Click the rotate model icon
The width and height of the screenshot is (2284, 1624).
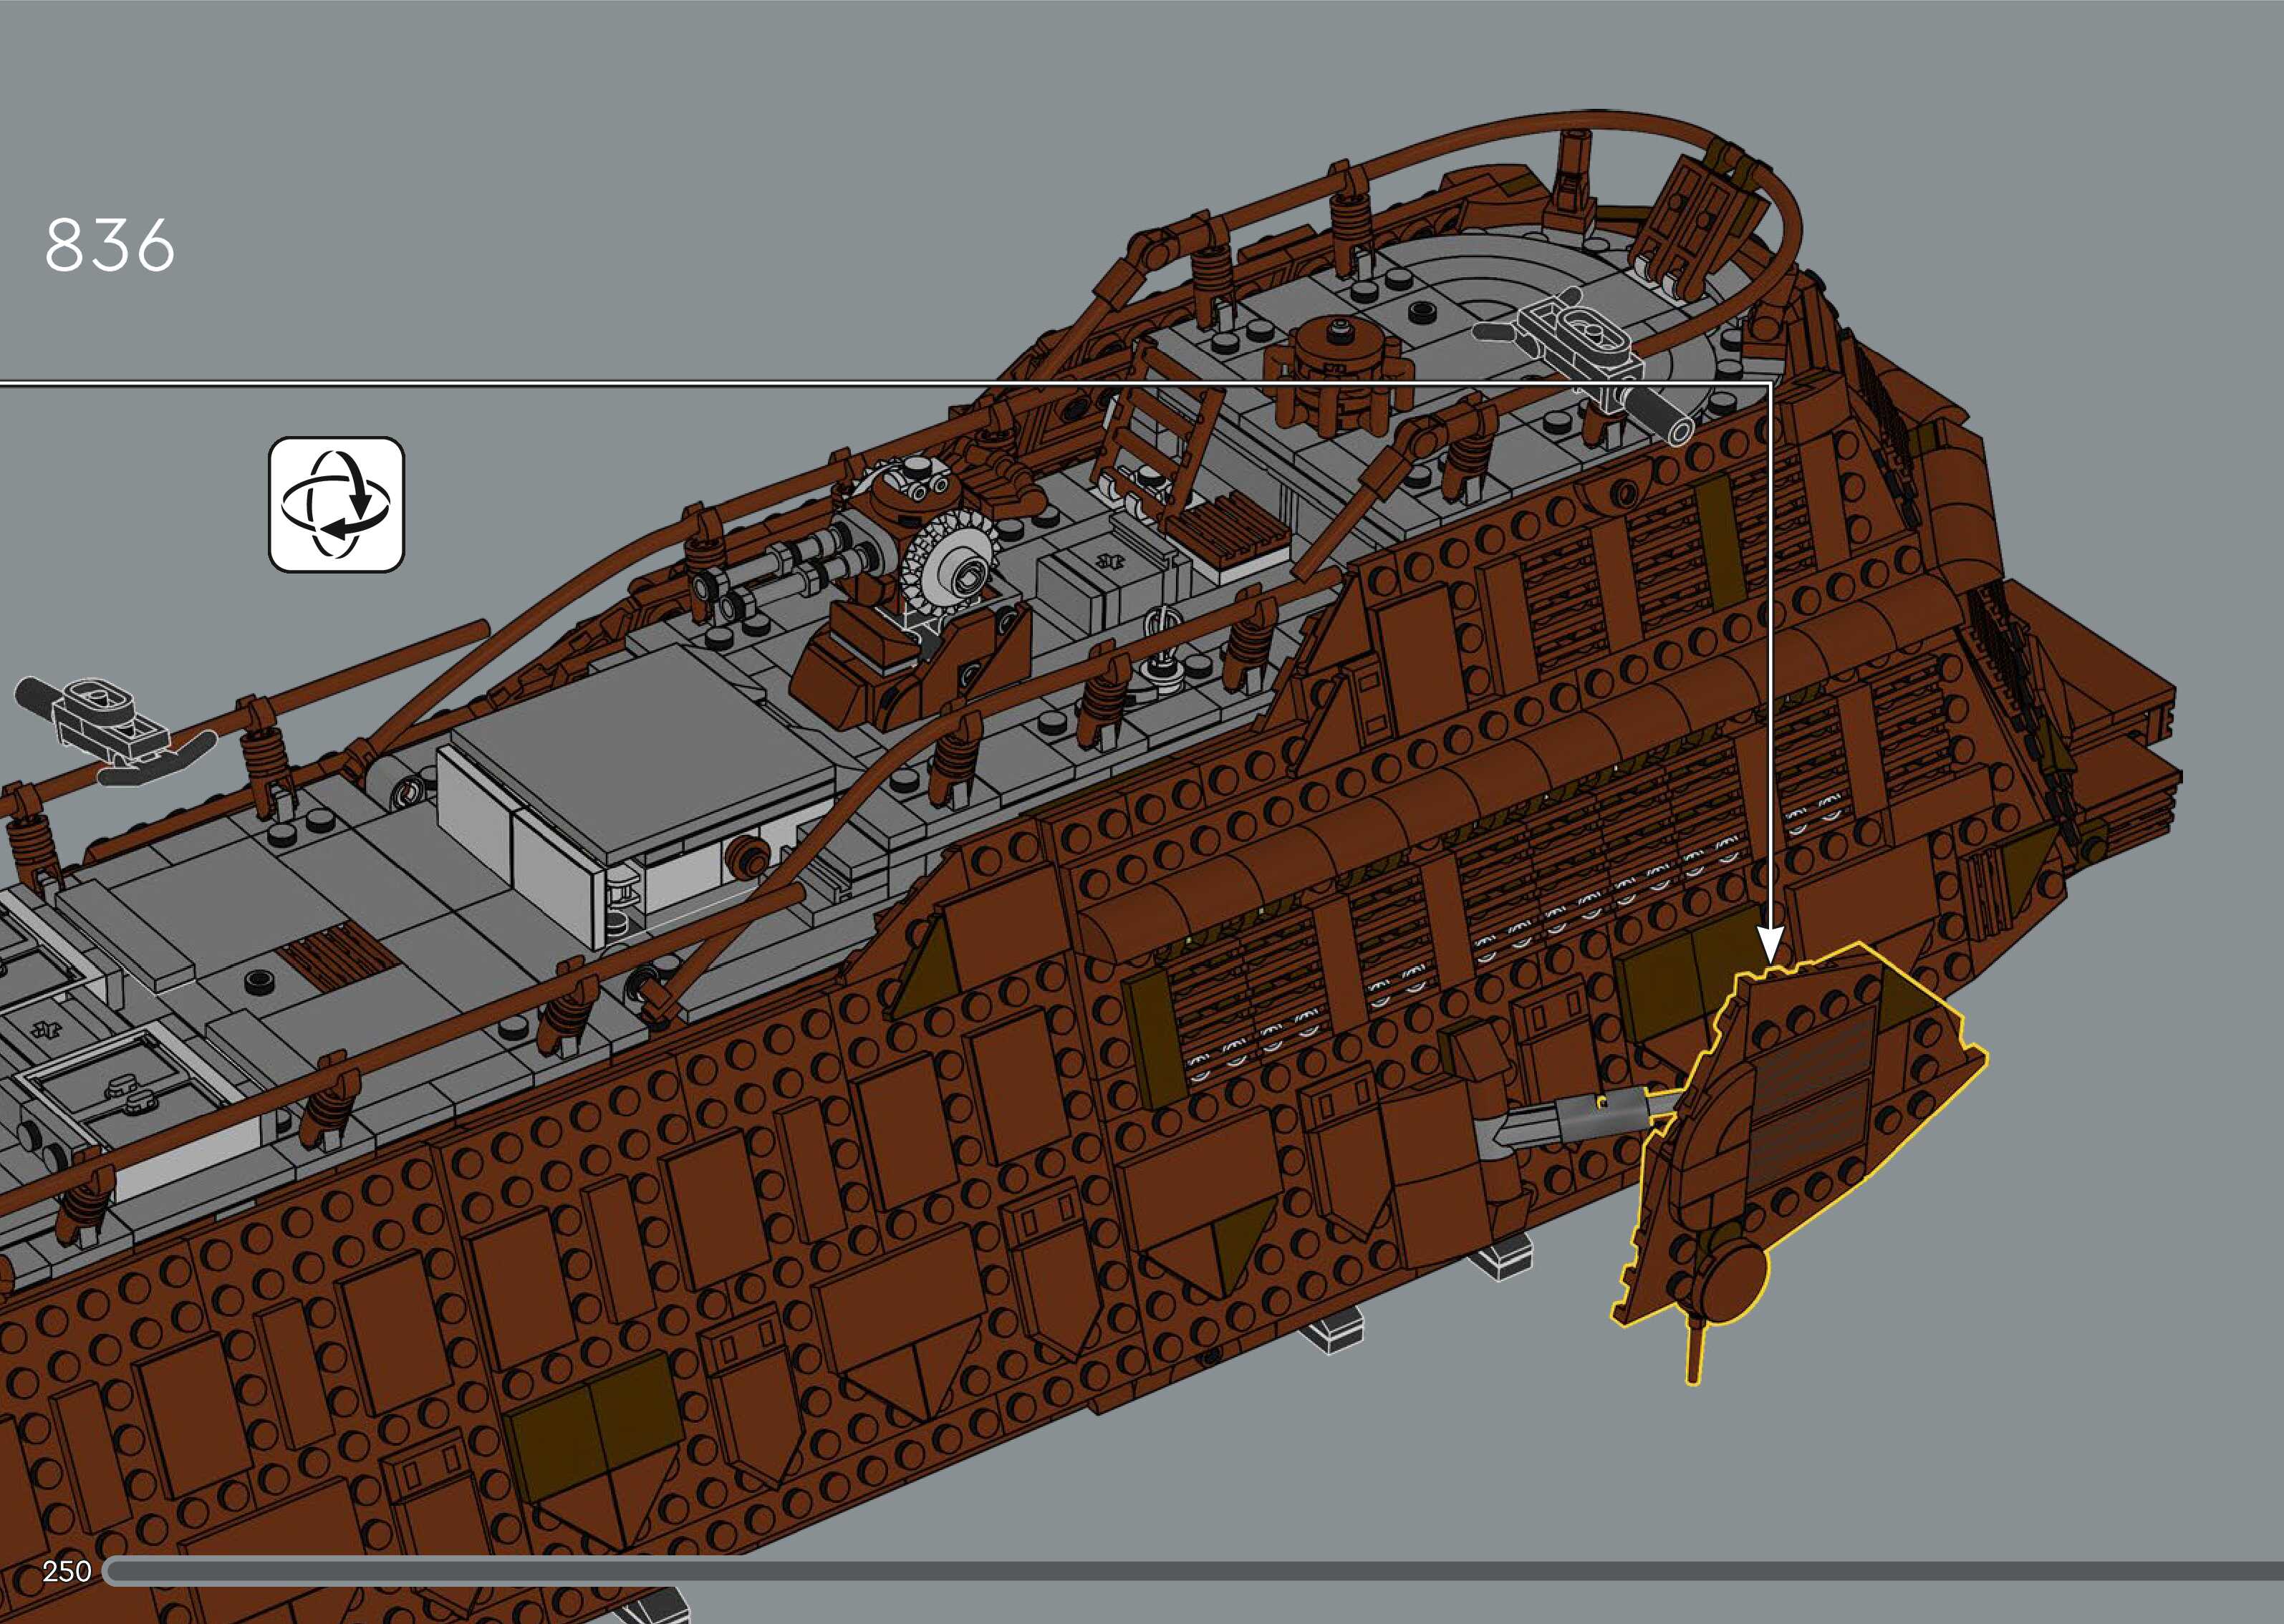(x=336, y=505)
